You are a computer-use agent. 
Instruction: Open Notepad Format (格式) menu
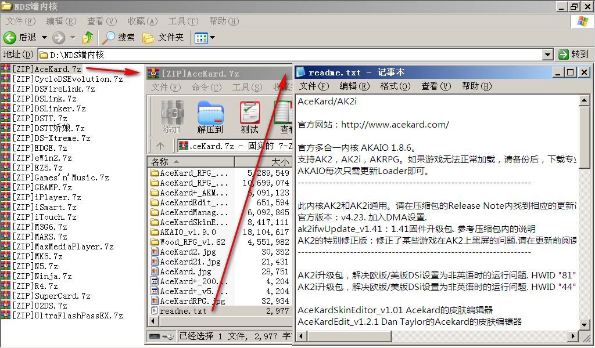395,86
